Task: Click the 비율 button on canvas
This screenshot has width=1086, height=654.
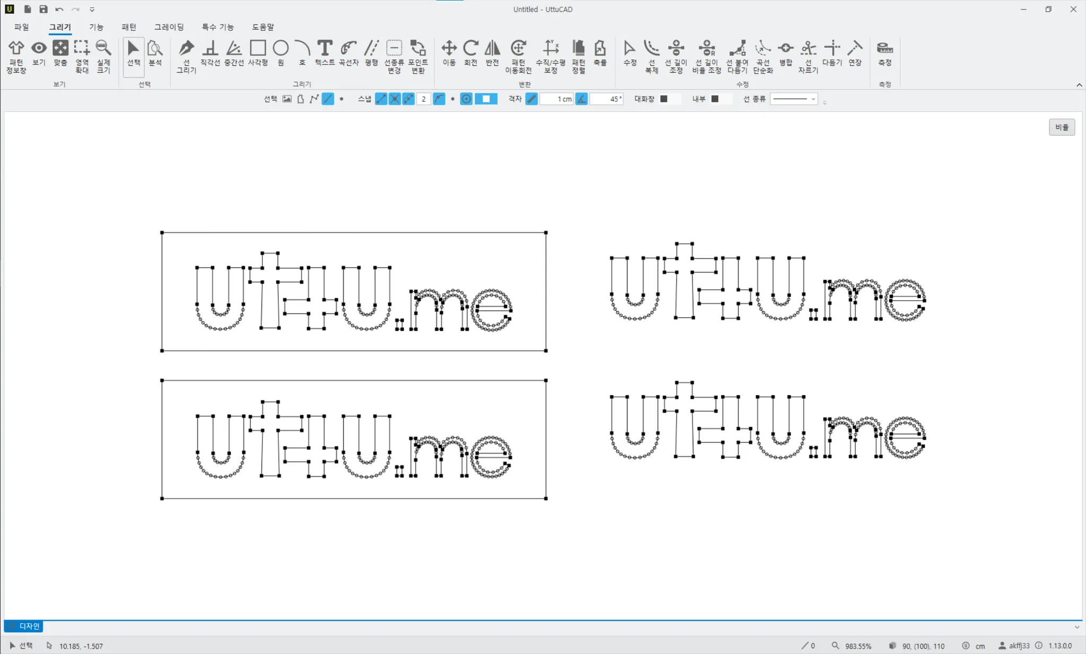Action: [x=1062, y=127]
